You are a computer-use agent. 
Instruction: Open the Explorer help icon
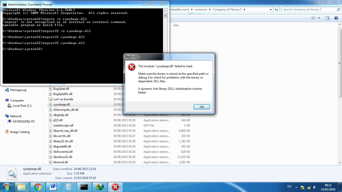click(336, 18)
